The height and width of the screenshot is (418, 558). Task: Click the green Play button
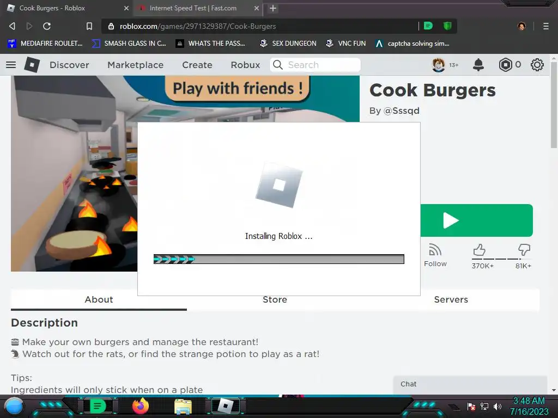click(x=476, y=220)
